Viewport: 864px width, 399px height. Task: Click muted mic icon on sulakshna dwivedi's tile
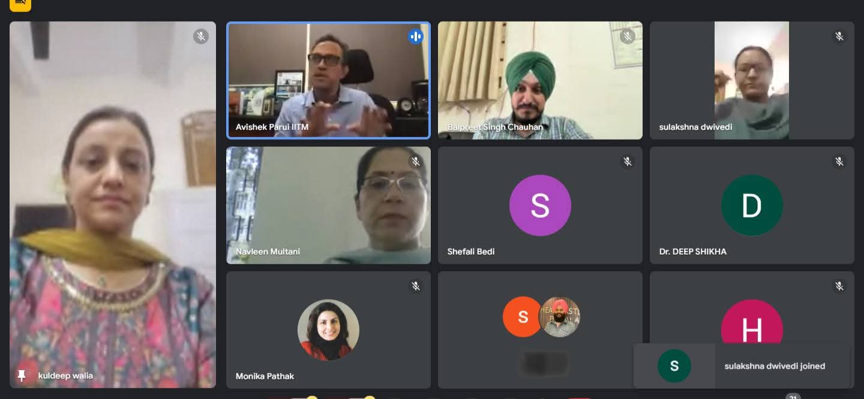click(839, 37)
